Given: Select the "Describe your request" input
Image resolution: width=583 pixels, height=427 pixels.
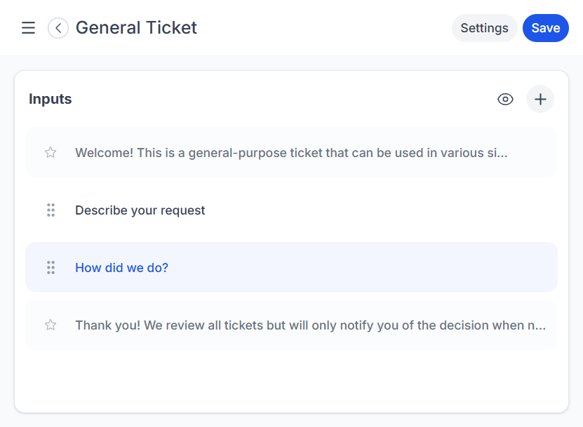Looking at the screenshot, I should (140, 210).
